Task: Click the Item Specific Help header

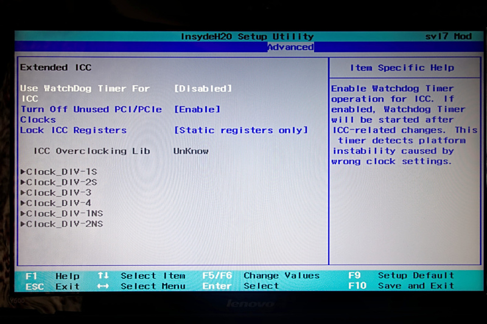Action: pyautogui.click(x=402, y=67)
